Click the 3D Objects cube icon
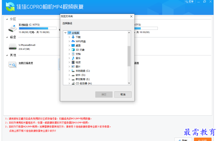Viewport: 218px width, 141px height. [x=73, y=50]
